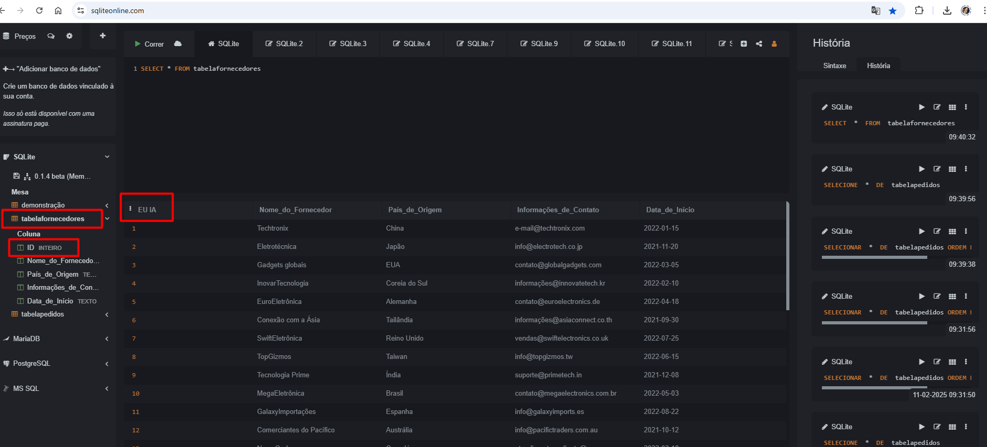Expand the demonstração table chevron
The image size is (987, 447).
[x=107, y=205]
